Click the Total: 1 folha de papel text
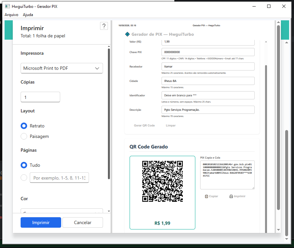 (x=43, y=36)
